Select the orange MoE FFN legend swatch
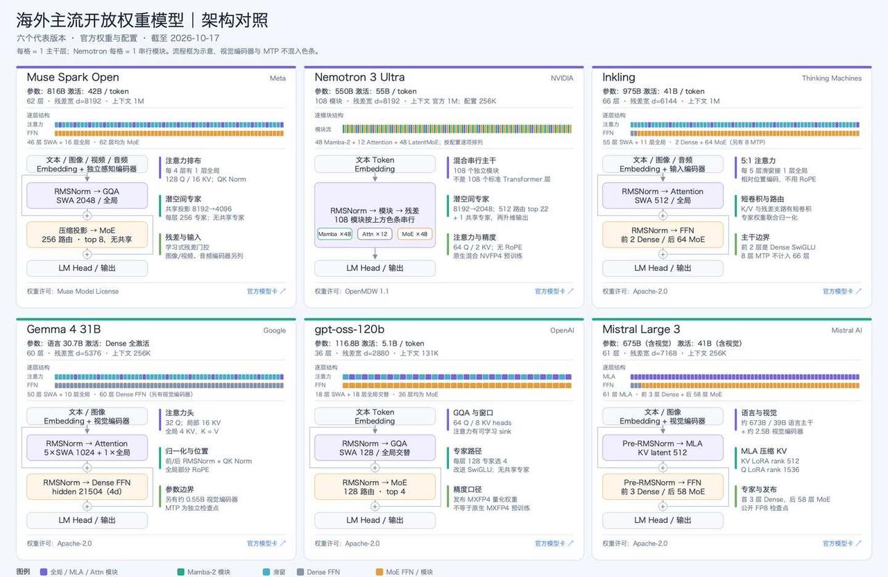Image resolution: width=888 pixels, height=577 pixels. coord(379,572)
